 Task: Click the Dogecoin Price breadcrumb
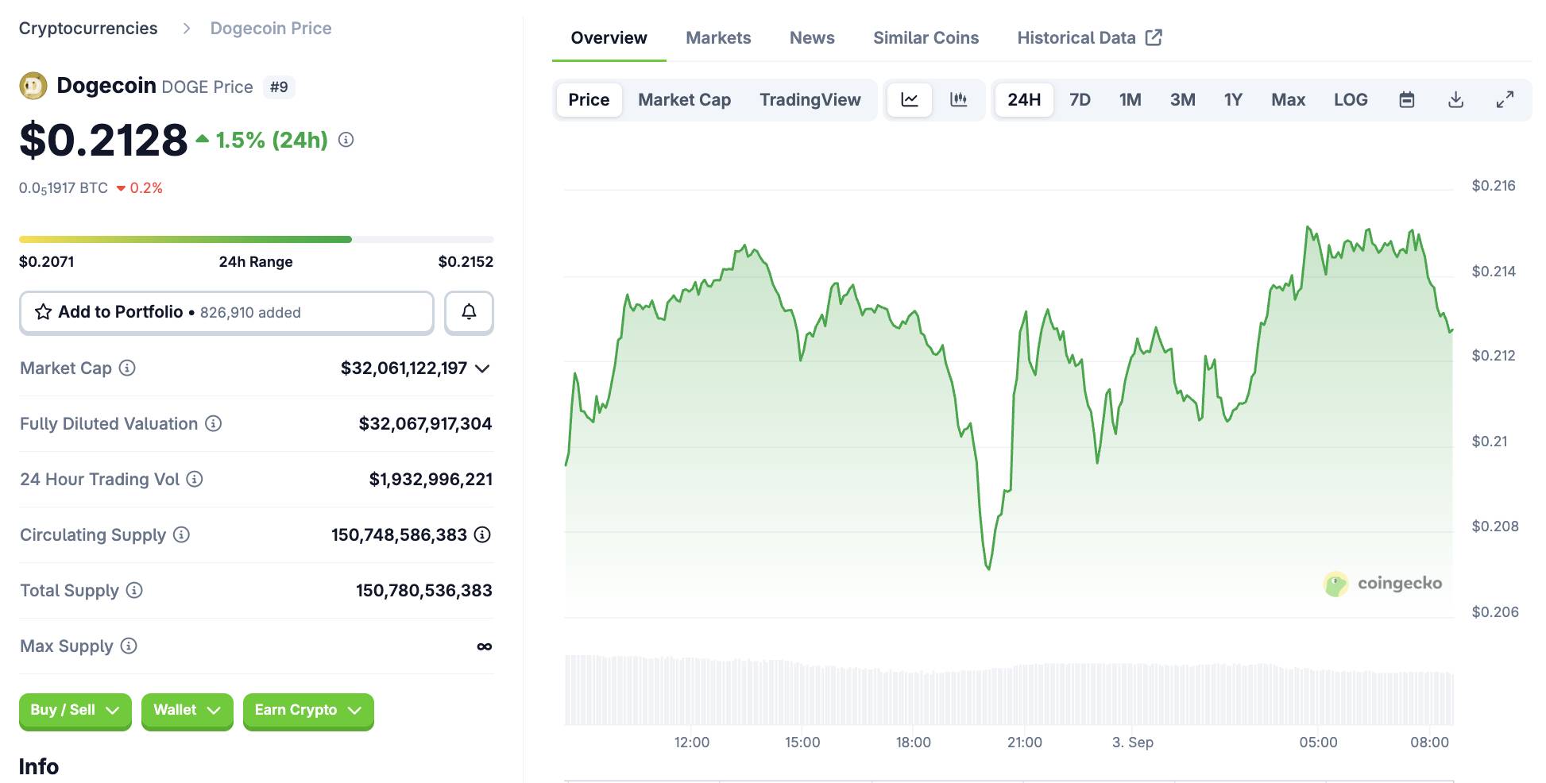[271, 28]
